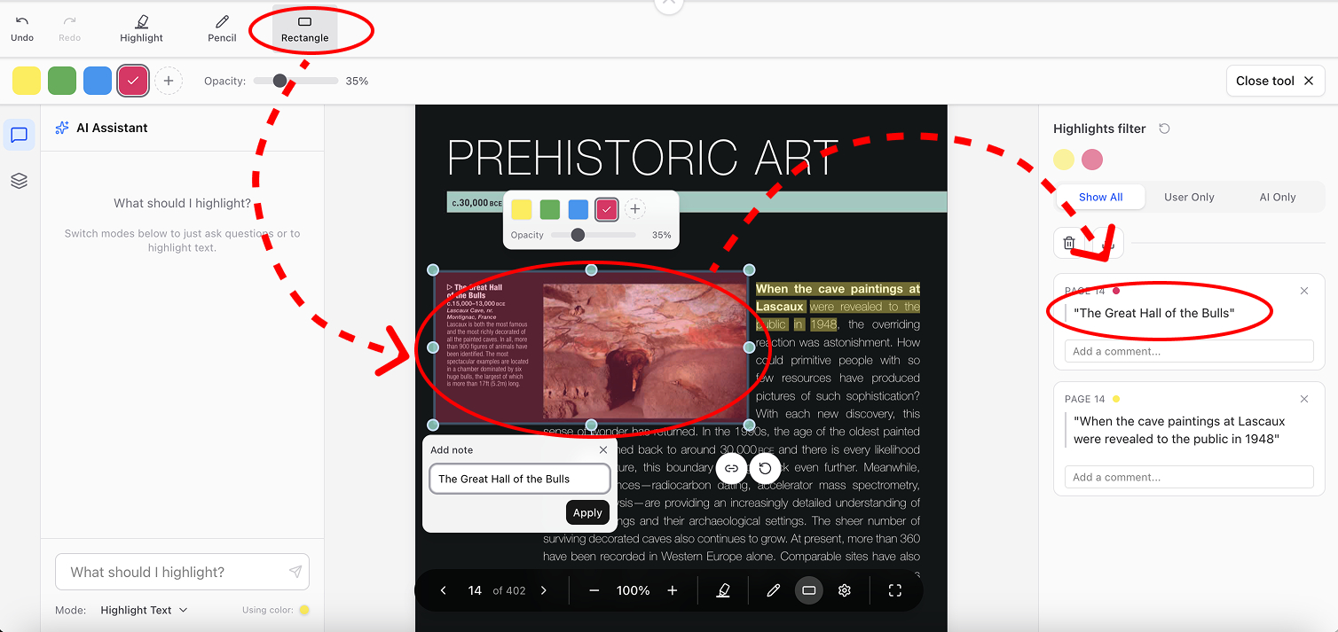The height and width of the screenshot is (632, 1338).
Task: Open the layers panel from left sidebar
Action: (20, 181)
